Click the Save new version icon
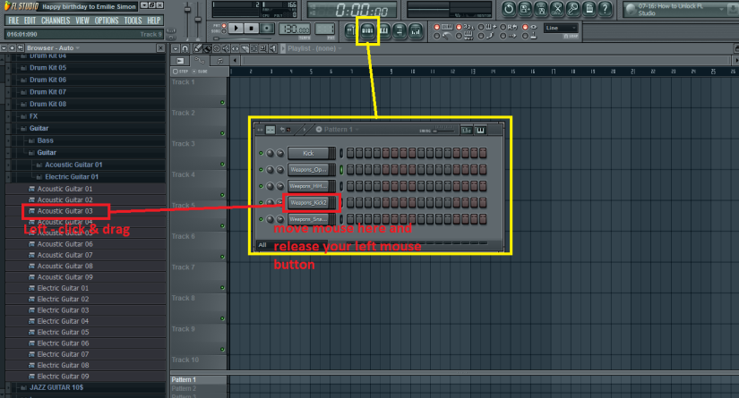Viewport: 739px width, 398px height. [x=525, y=8]
